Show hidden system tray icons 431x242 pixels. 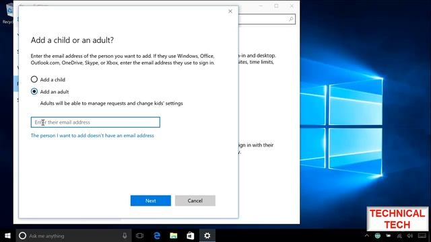point(367,236)
